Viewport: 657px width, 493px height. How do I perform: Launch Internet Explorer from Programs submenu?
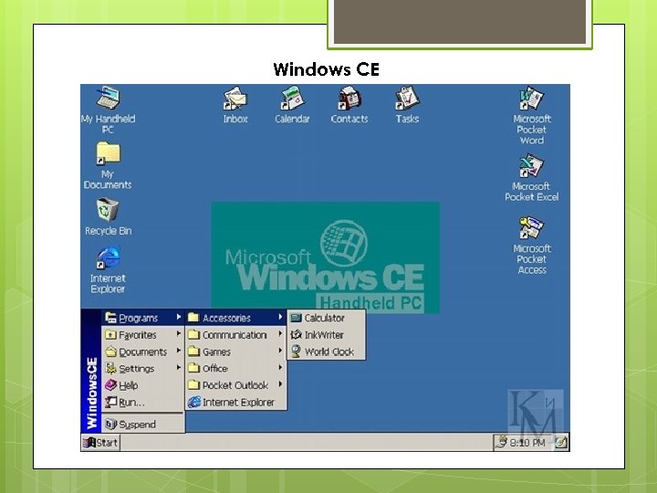click(x=236, y=402)
